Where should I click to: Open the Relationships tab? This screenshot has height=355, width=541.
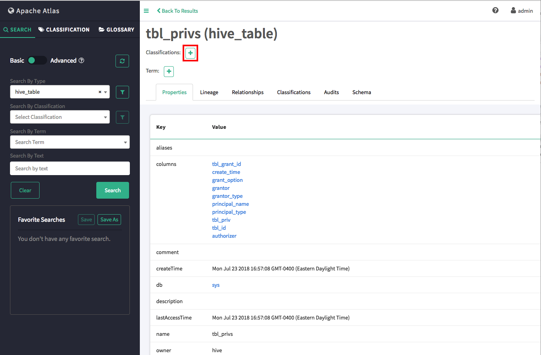point(248,92)
